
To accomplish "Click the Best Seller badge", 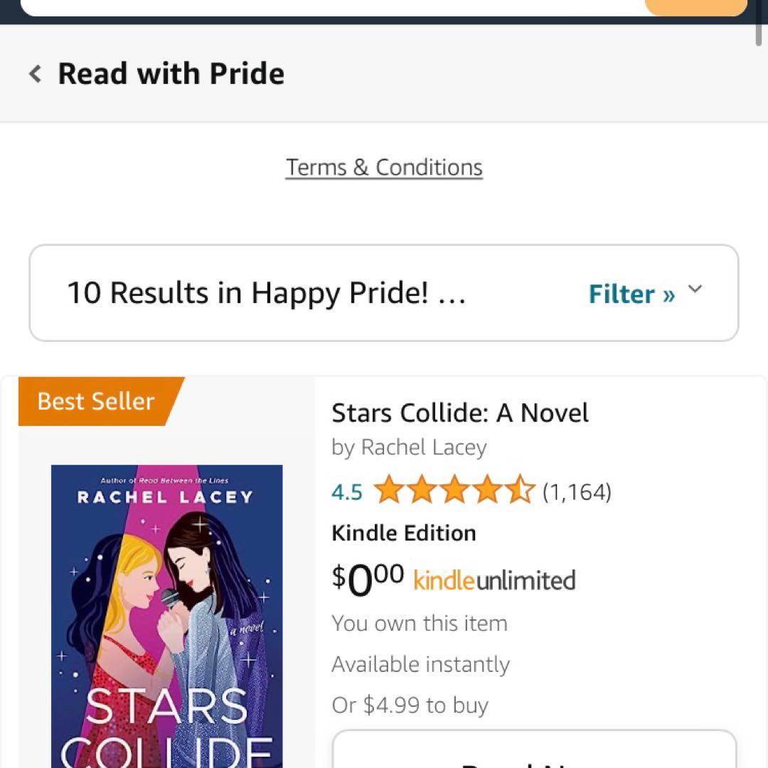I will coord(97,401).
